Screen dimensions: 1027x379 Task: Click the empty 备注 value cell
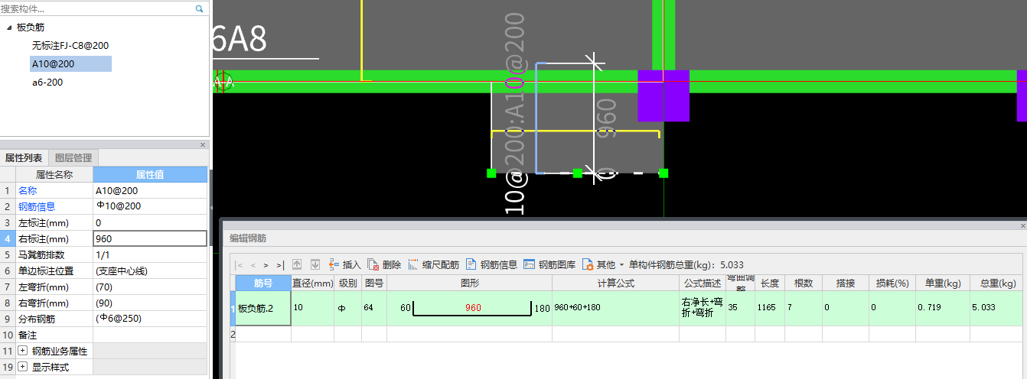(150, 335)
